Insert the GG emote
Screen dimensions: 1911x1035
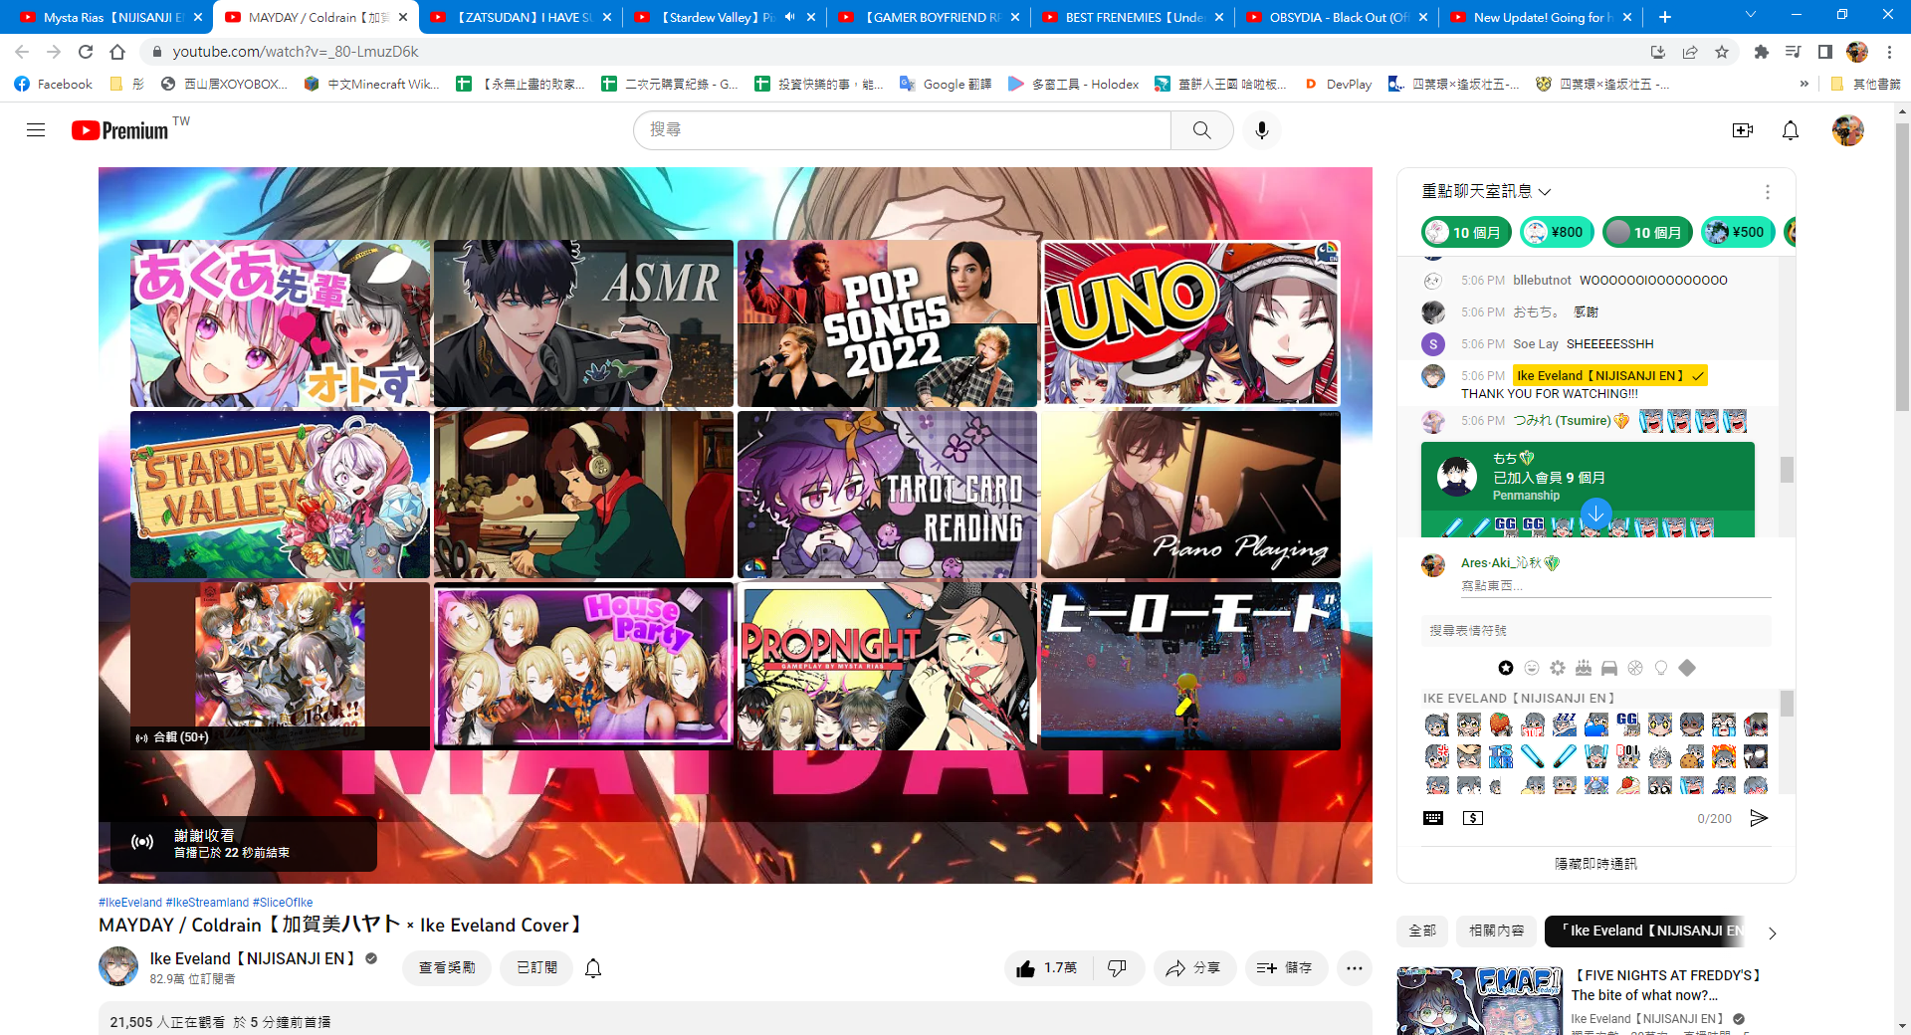tap(1627, 724)
